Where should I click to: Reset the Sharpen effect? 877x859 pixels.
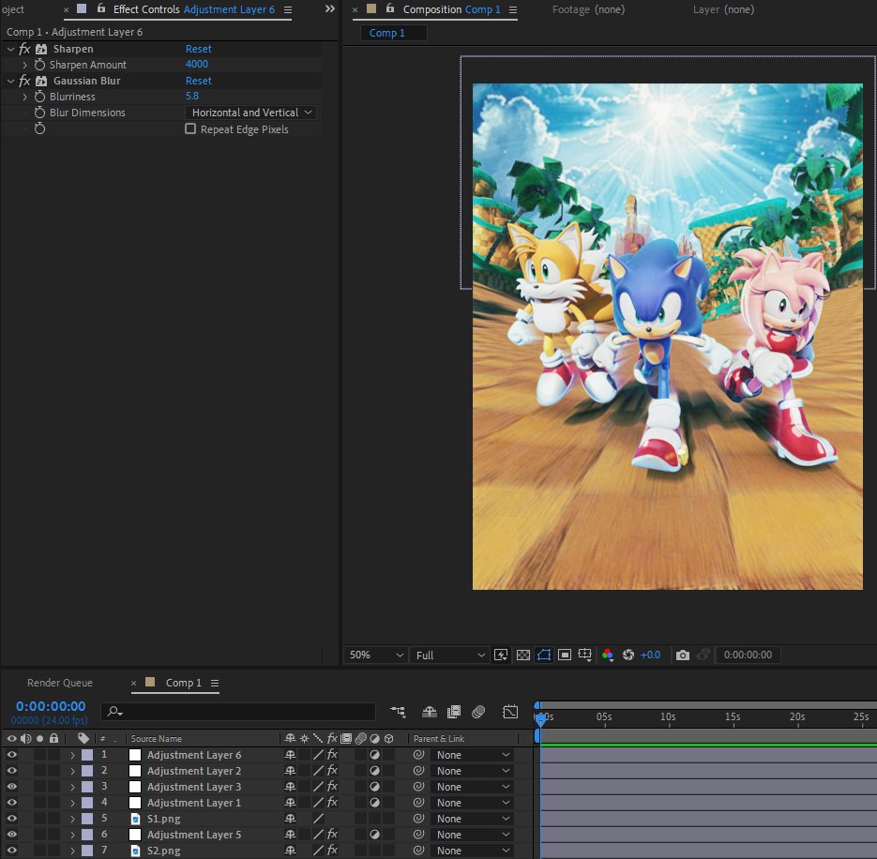(x=199, y=49)
